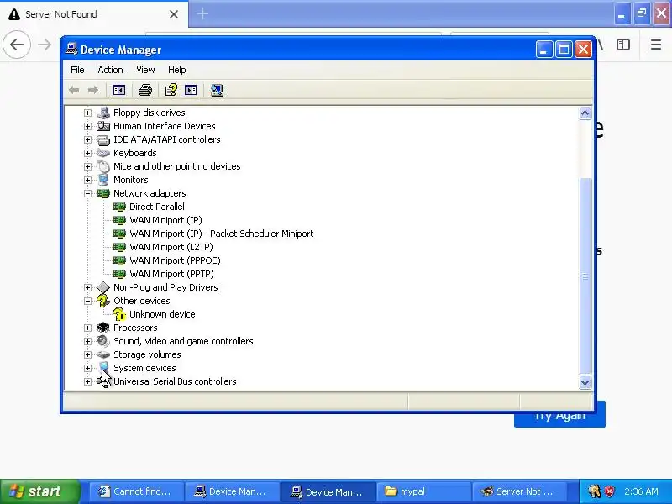Click the Show/Hide console tree toolbar icon
Screen dimensions: 672x504
coord(118,90)
